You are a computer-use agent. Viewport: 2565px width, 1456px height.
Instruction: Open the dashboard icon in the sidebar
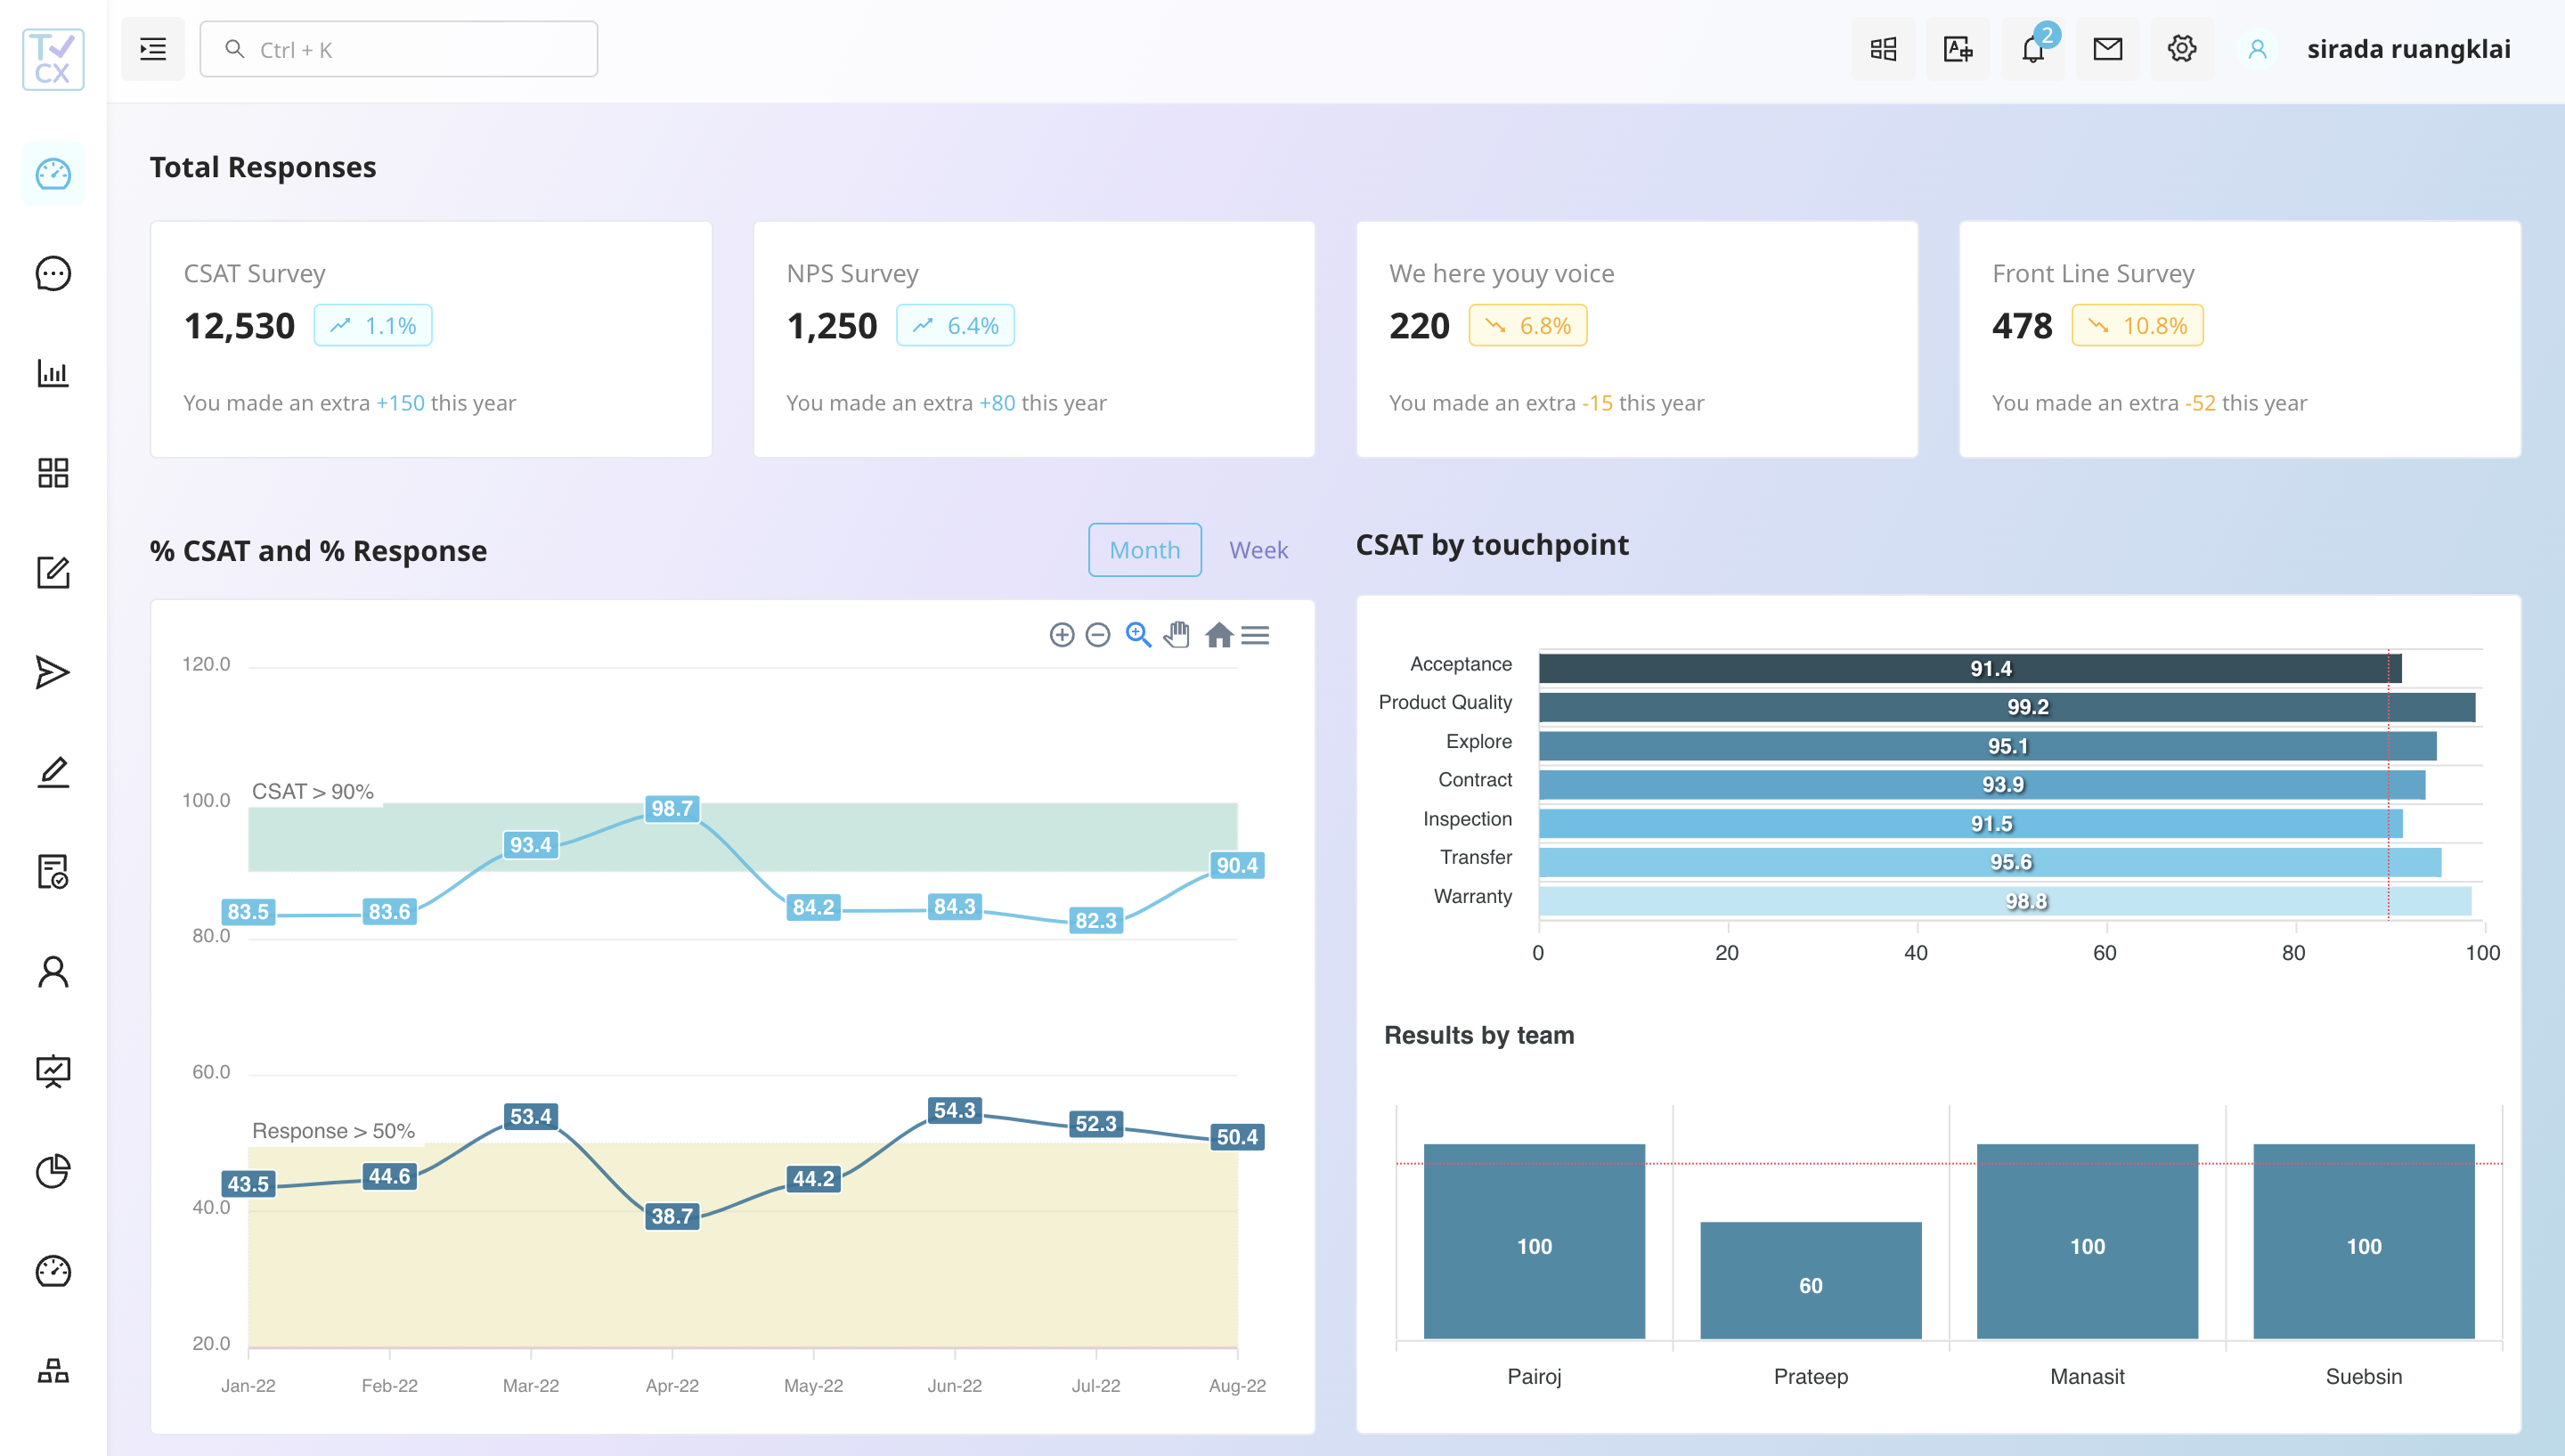click(x=53, y=173)
